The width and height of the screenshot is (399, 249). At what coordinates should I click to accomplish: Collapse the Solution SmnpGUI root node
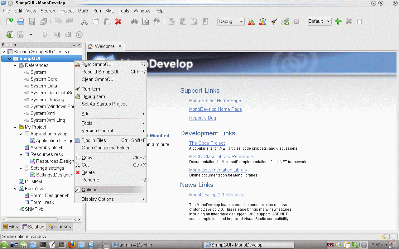pyautogui.click(x=4, y=52)
